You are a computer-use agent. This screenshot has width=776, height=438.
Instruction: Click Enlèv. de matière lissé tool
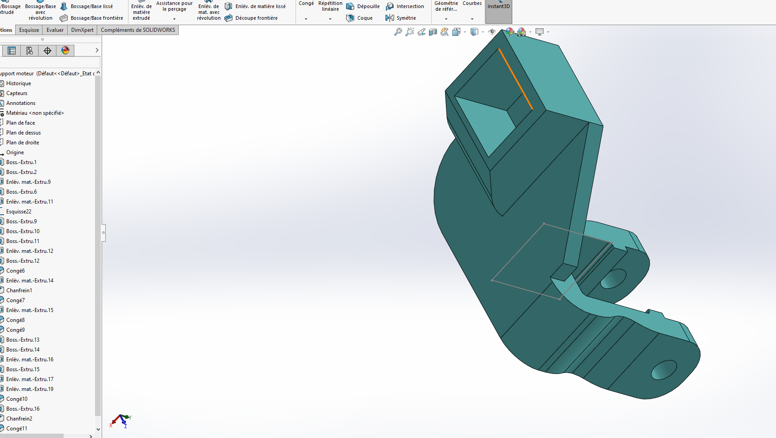pyautogui.click(x=255, y=6)
